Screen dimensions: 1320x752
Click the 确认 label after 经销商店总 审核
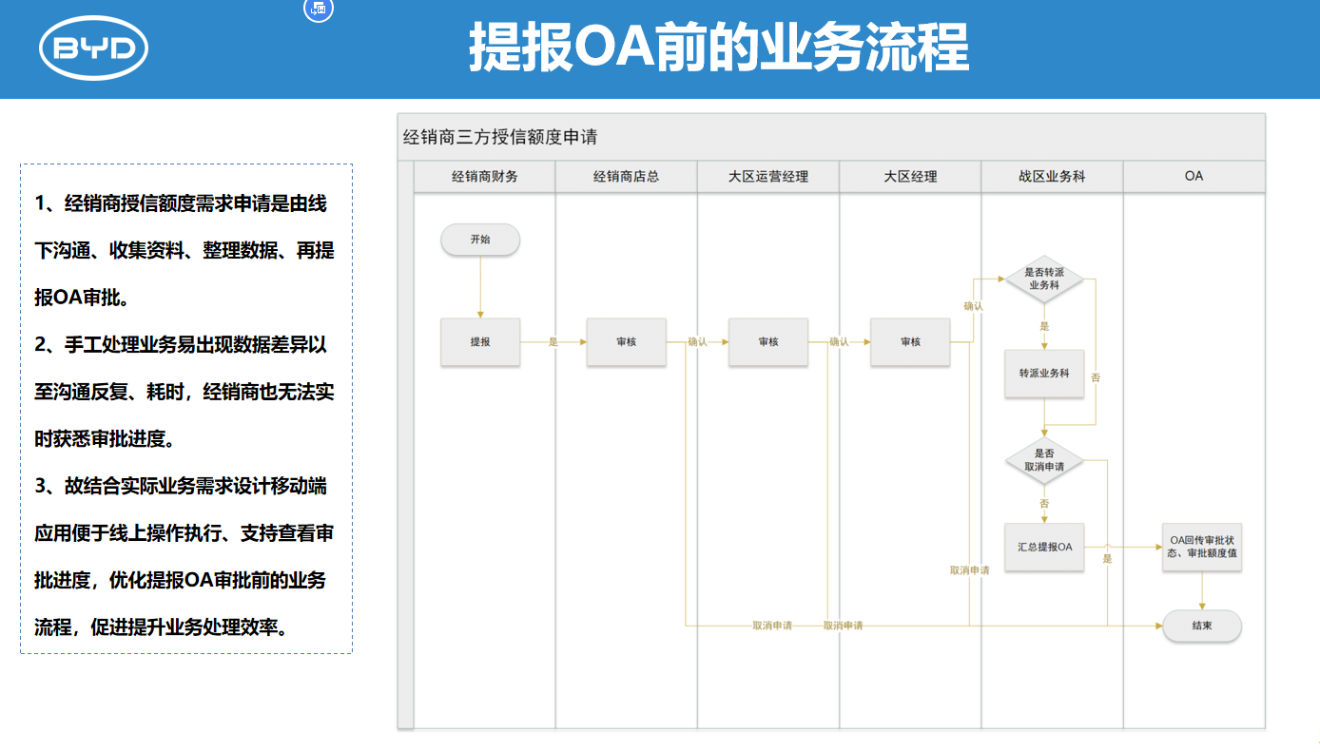point(697,341)
